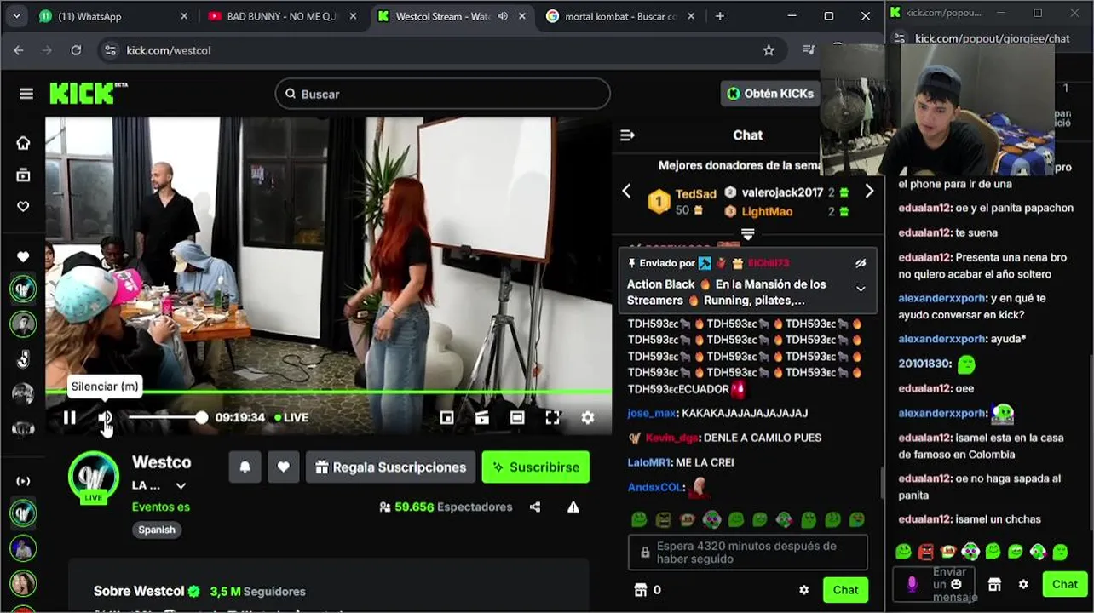1094x613 pixels.
Task: Select the red angry emote in popout chat
Action: pyautogui.click(x=926, y=552)
